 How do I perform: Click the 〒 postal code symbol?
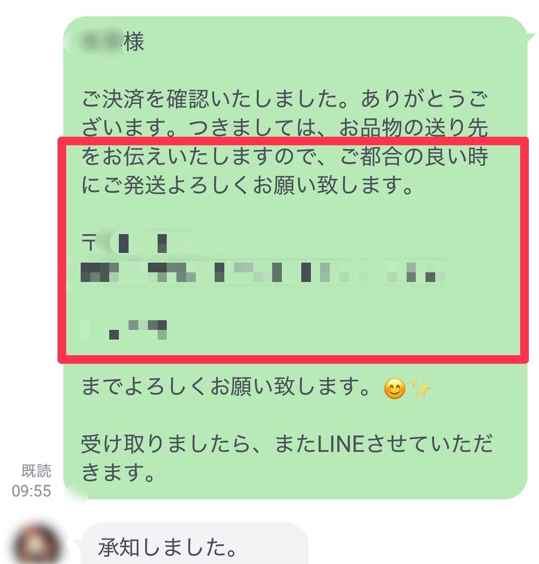(x=89, y=242)
